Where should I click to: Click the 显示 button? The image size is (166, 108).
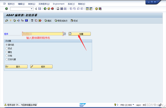point(16,67)
